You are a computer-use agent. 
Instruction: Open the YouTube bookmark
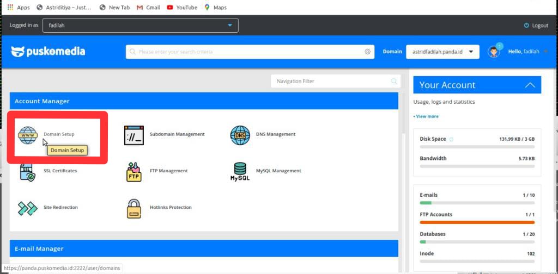point(182,8)
